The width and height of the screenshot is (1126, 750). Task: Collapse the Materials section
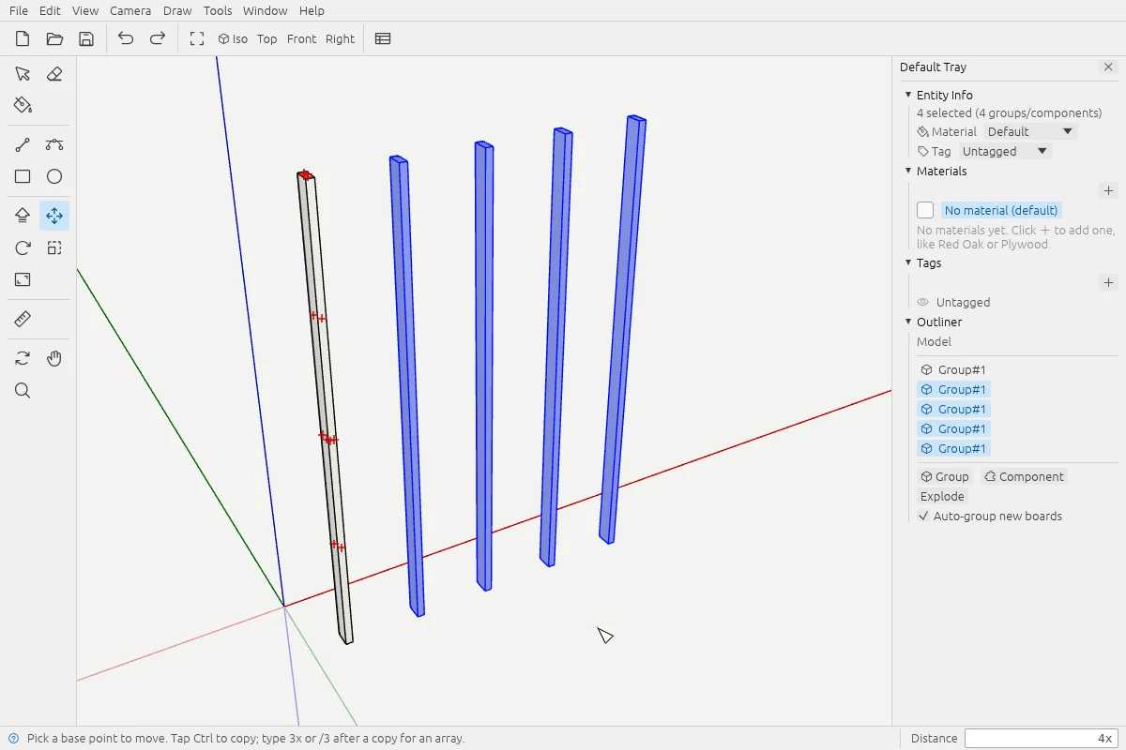908,171
